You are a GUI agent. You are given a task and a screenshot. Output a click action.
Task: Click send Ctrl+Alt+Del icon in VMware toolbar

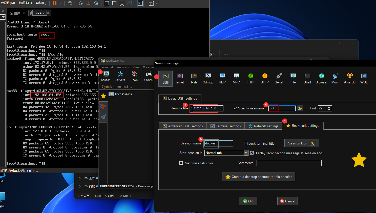[70, 3]
